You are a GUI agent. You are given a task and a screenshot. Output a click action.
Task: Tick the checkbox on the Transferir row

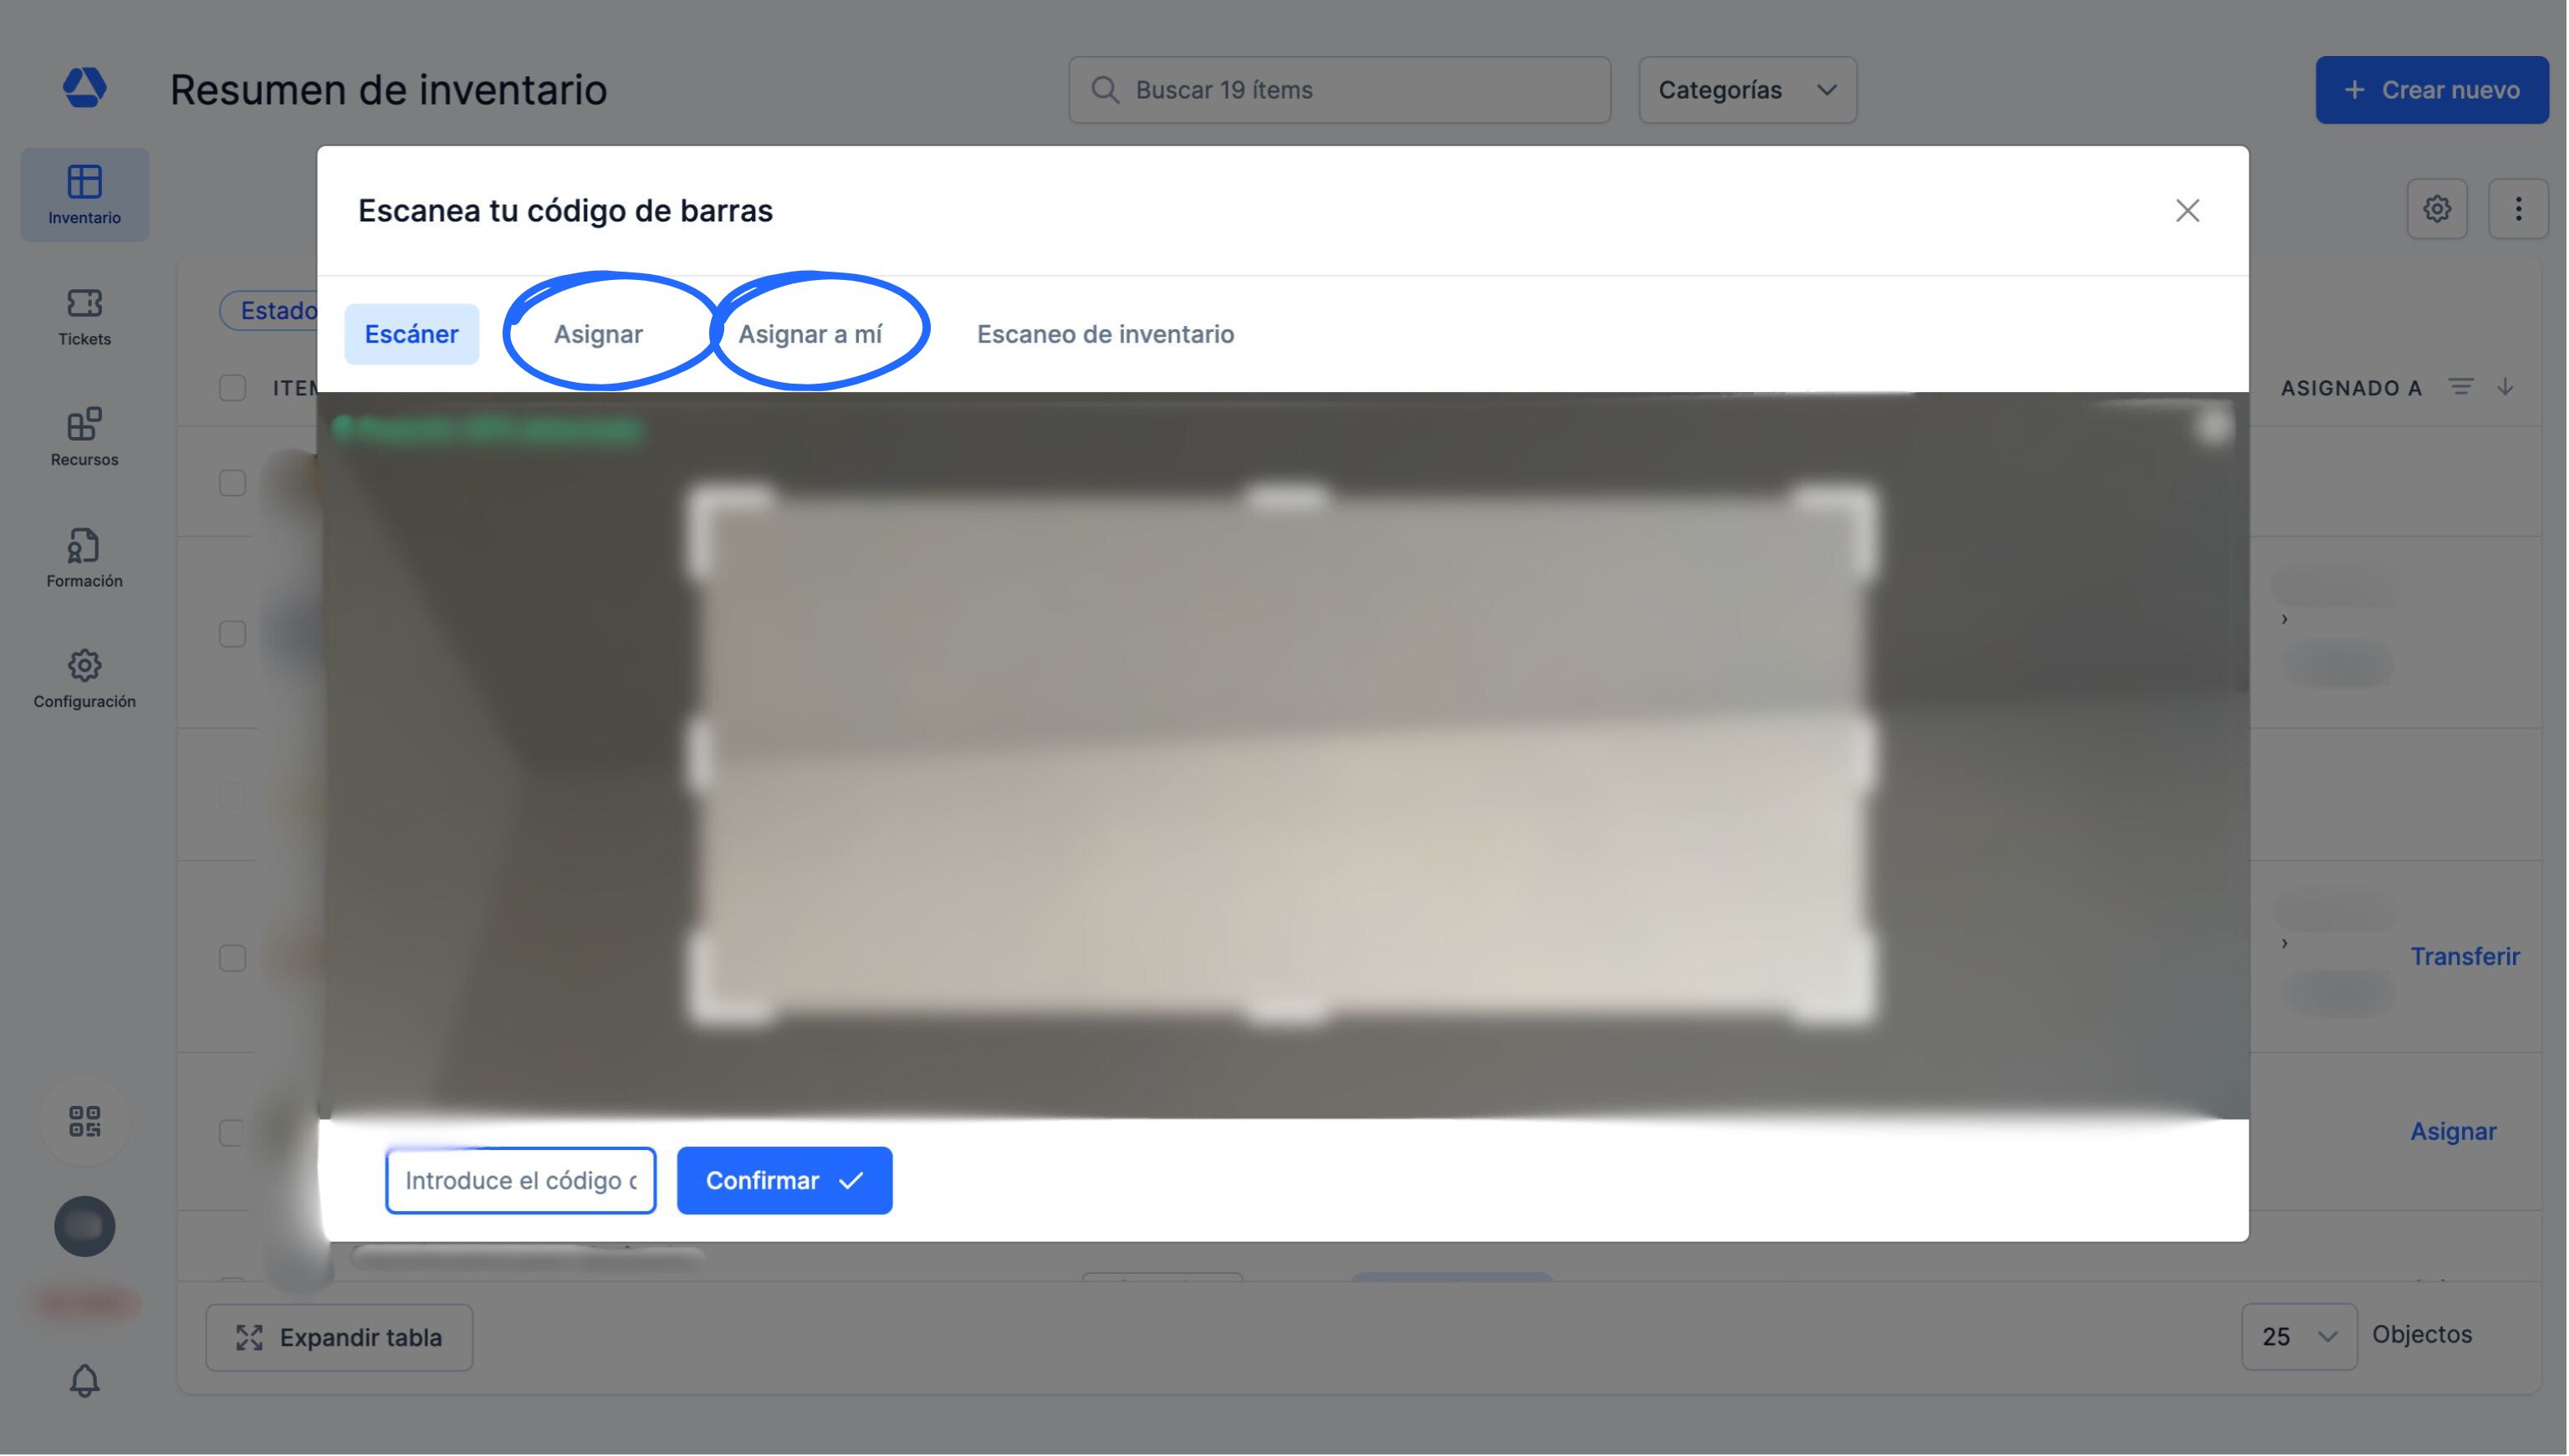pyautogui.click(x=232, y=958)
